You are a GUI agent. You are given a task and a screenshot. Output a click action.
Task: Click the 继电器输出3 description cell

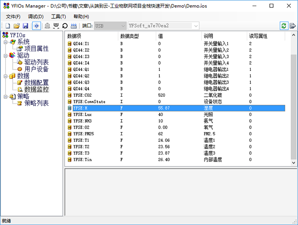pyautogui.click(x=216, y=82)
